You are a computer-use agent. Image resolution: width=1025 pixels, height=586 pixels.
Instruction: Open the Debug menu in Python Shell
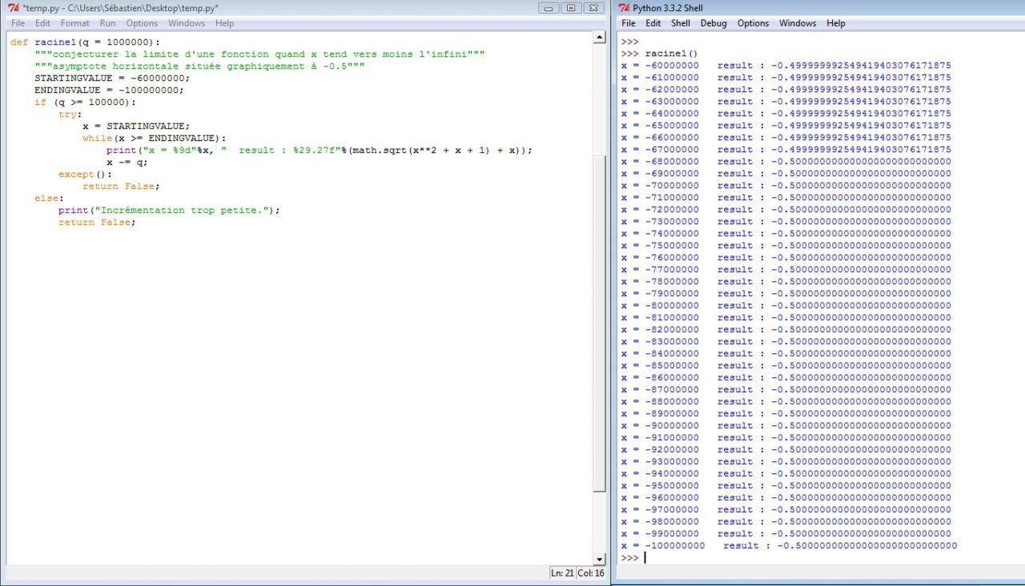[x=713, y=23]
